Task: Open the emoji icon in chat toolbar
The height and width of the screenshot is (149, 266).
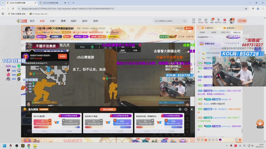Action: coord(199,140)
